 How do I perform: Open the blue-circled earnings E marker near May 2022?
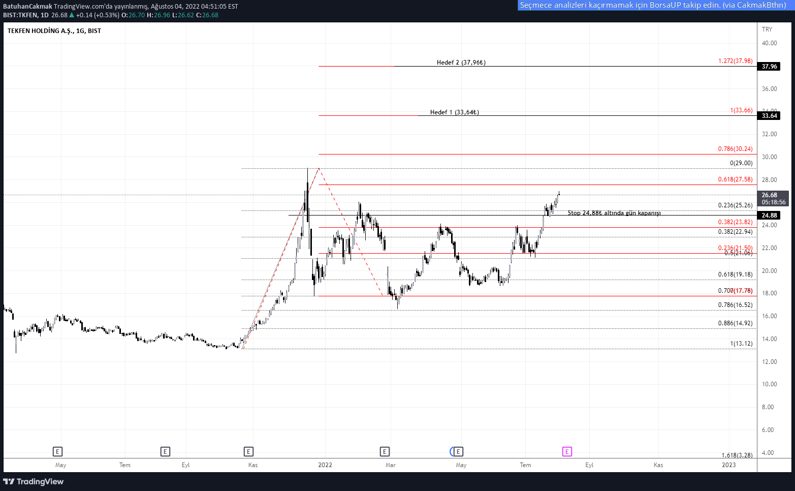[458, 451]
